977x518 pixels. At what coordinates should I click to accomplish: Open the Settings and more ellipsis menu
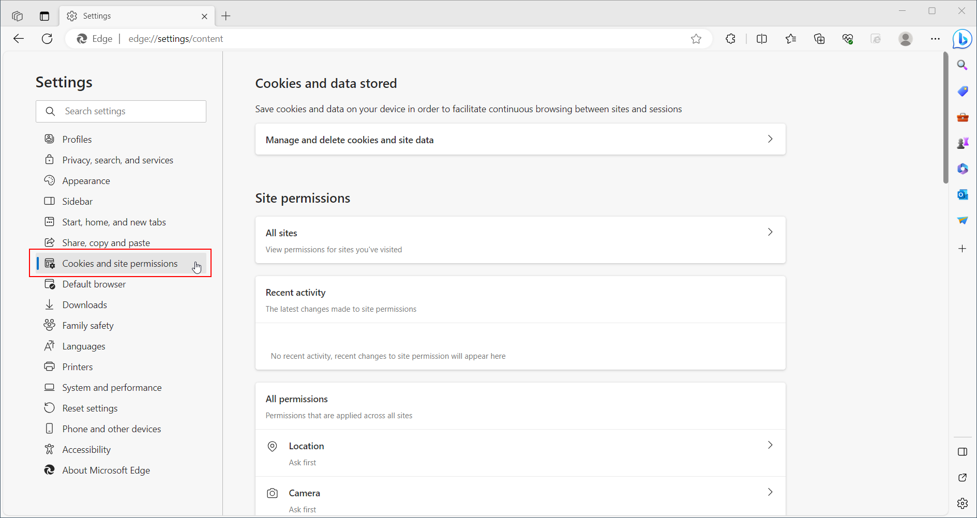pyautogui.click(x=935, y=39)
